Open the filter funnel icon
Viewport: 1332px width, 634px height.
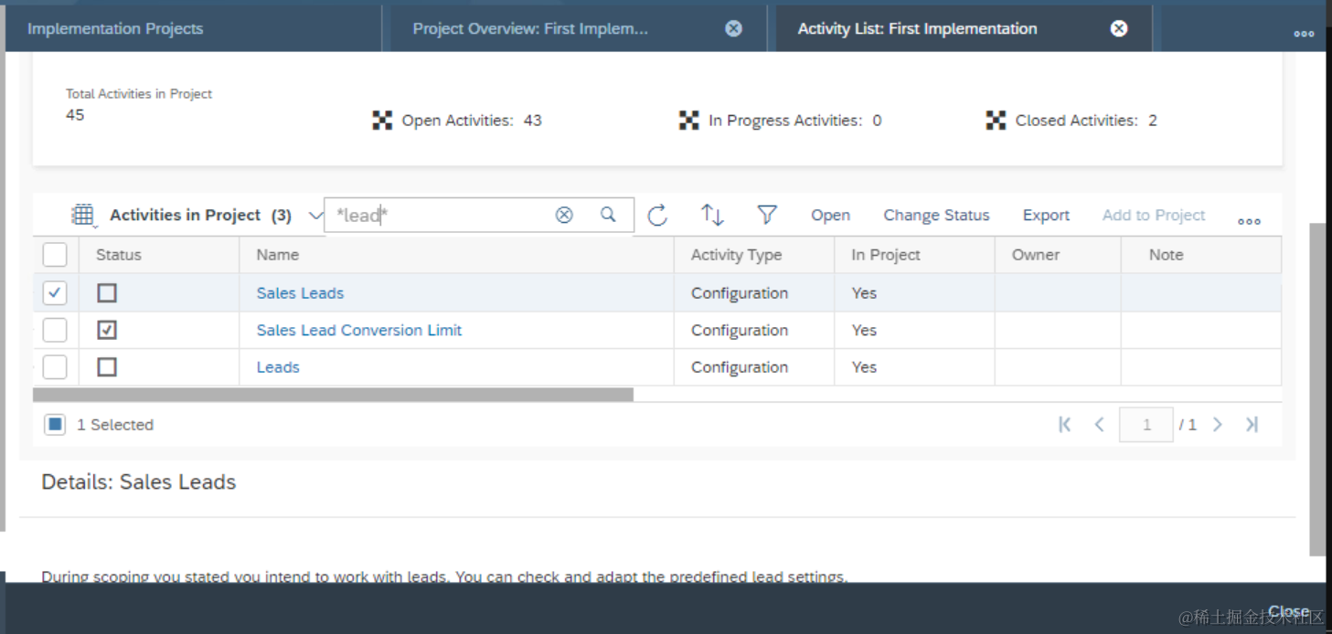click(767, 215)
